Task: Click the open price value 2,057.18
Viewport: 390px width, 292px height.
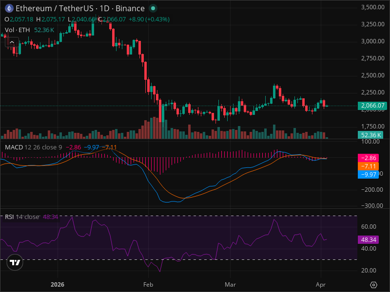Action: pos(21,19)
